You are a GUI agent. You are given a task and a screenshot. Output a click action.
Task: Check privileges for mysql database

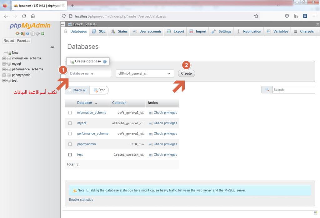coord(163,123)
